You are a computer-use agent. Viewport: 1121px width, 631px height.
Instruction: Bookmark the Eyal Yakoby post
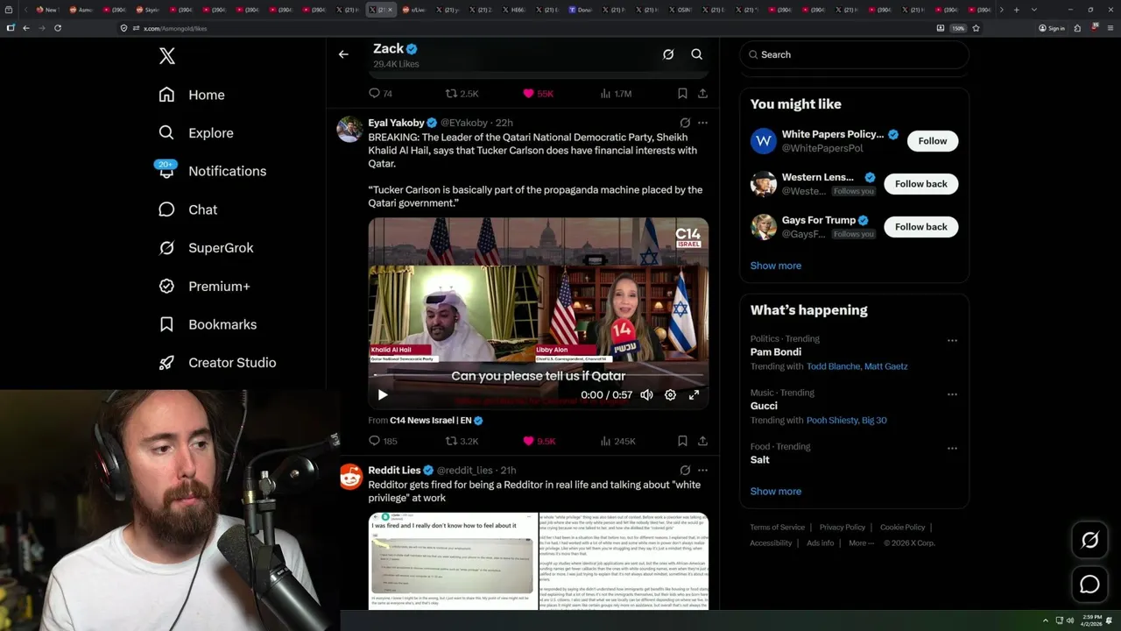pyautogui.click(x=682, y=441)
